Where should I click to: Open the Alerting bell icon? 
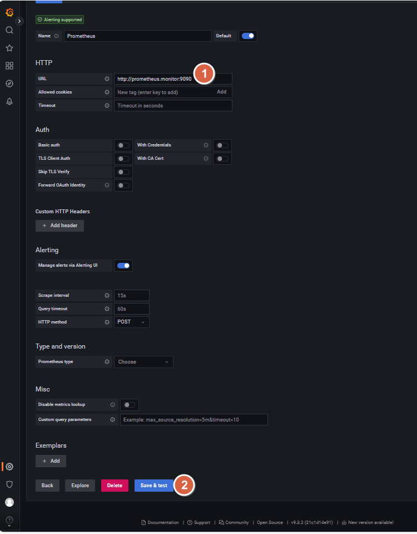(x=9, y=101)
